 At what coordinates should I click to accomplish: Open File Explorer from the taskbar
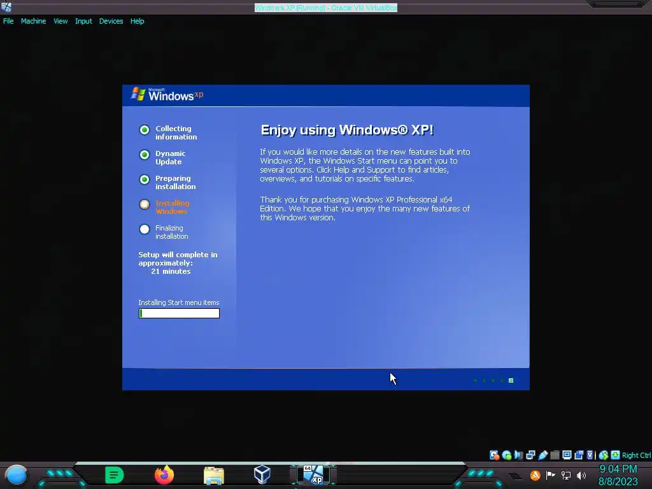[214, 476]
